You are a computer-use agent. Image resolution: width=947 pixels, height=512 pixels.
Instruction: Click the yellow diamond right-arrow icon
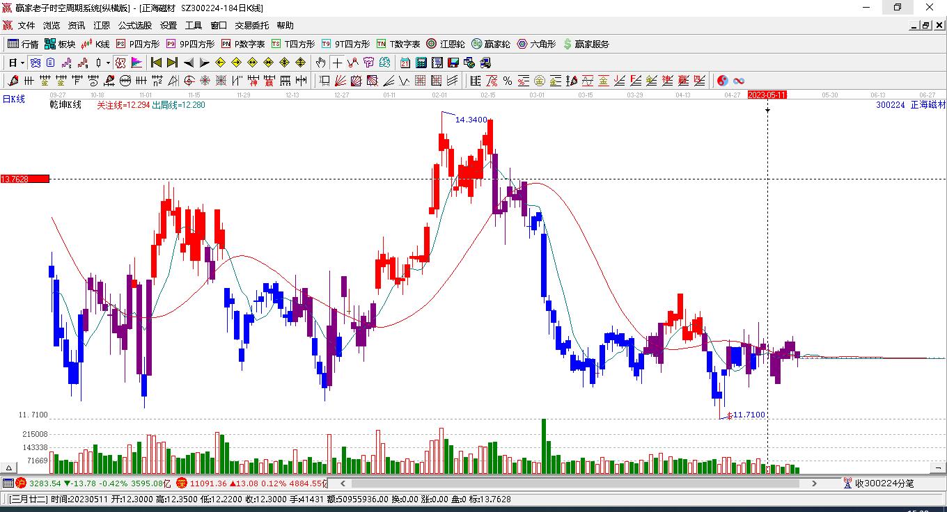pos(236,63)
